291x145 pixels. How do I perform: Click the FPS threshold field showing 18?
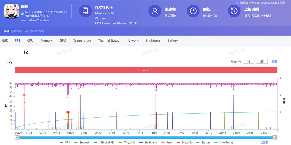point(248,61)
